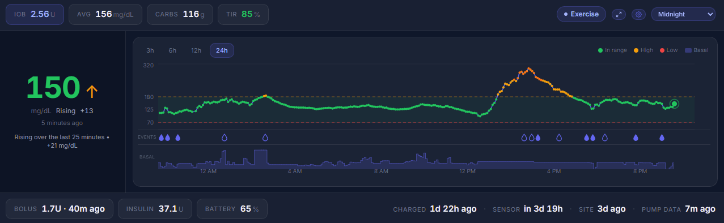Viewport: 724px width, 223px height.
Task: Toggle the High legend series
Action: (x=643, y=50)
